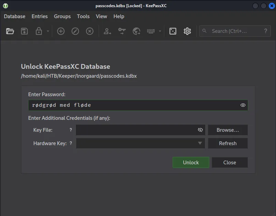Open settings gear icon
The width and height of the screenshot is (276, 216).
pos(187,31)
